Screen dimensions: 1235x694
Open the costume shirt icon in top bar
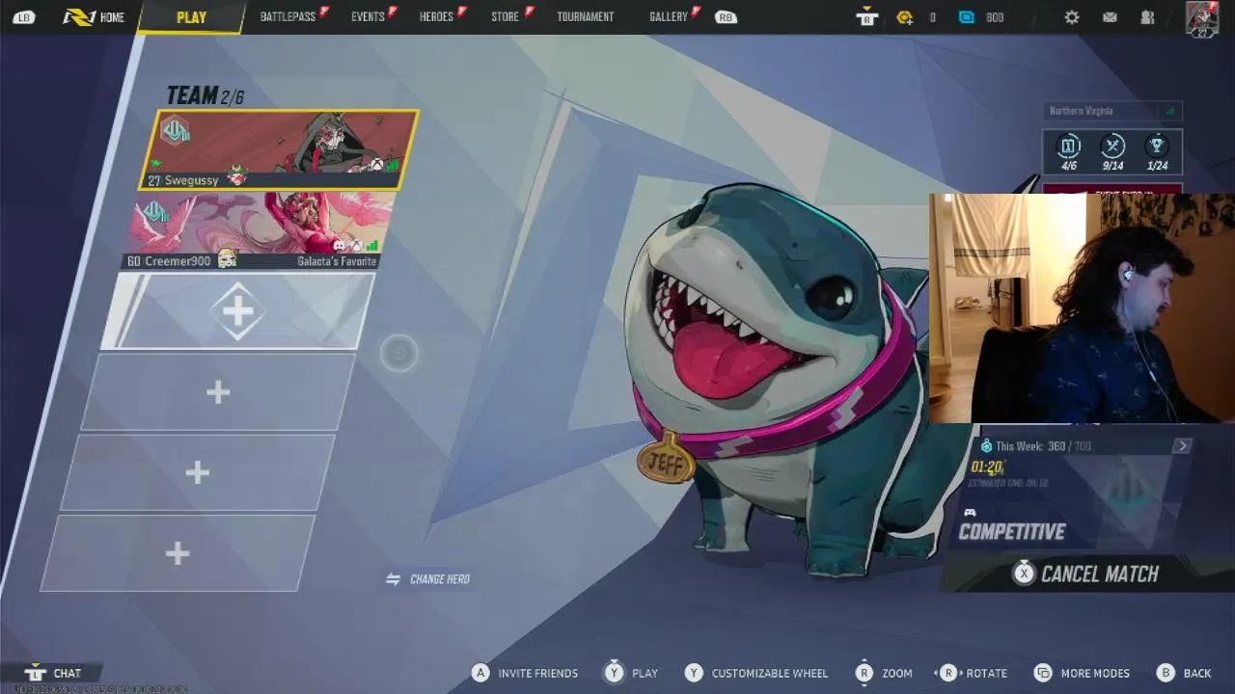[866, 17]
